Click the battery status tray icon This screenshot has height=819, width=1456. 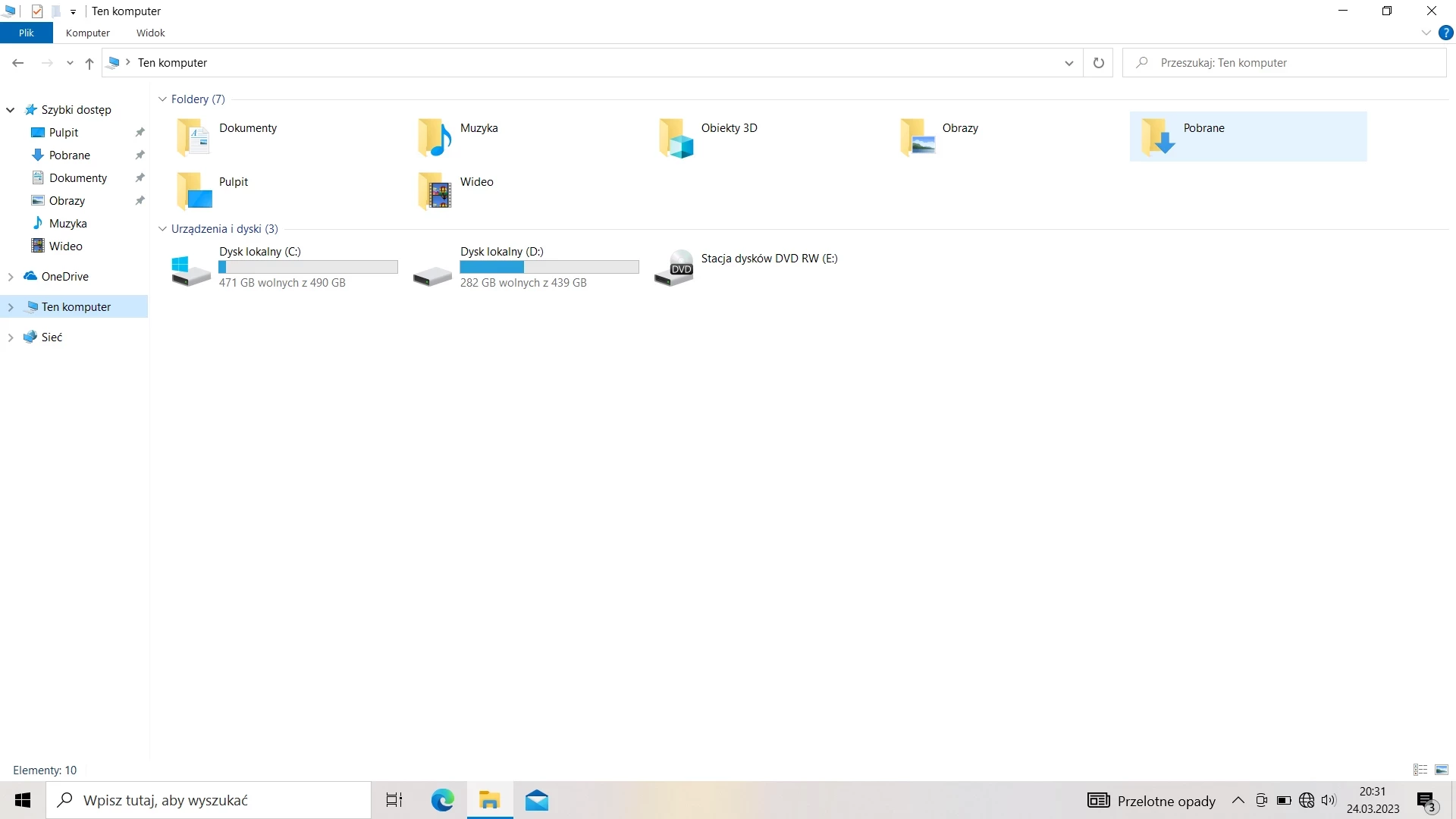[1284, 800]
